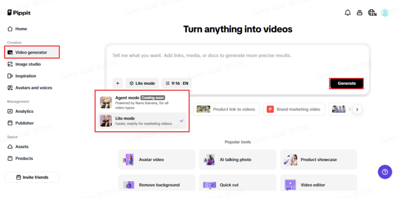Image resolution: width=400 pixels, height=198 pixels.
Task: Select the Remove background tool
Action: click(157, 185)
